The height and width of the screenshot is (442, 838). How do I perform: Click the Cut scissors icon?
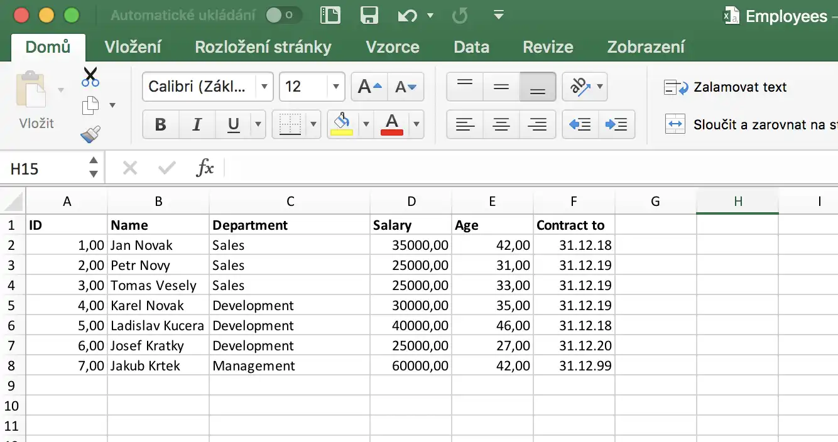[90, 77]
